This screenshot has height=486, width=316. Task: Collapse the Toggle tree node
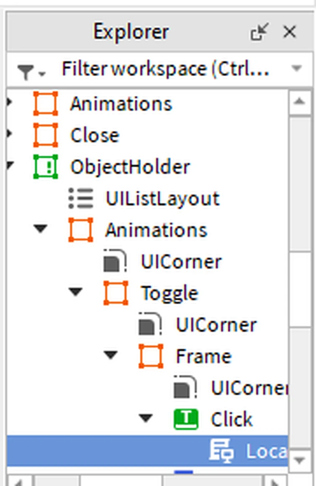coord(76,292)
